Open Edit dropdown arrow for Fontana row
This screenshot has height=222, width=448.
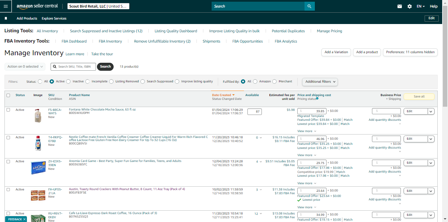pos(431,111)
